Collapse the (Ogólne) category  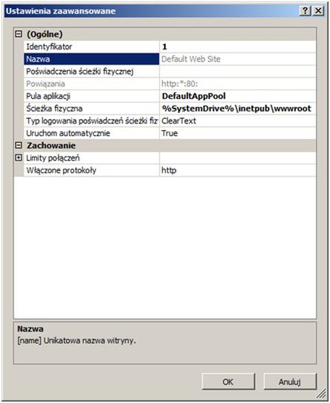coord(19,34)
